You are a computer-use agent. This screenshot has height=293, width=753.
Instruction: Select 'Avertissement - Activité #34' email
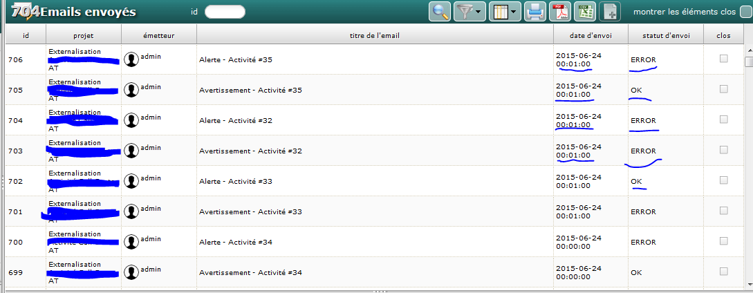point(251,273)
